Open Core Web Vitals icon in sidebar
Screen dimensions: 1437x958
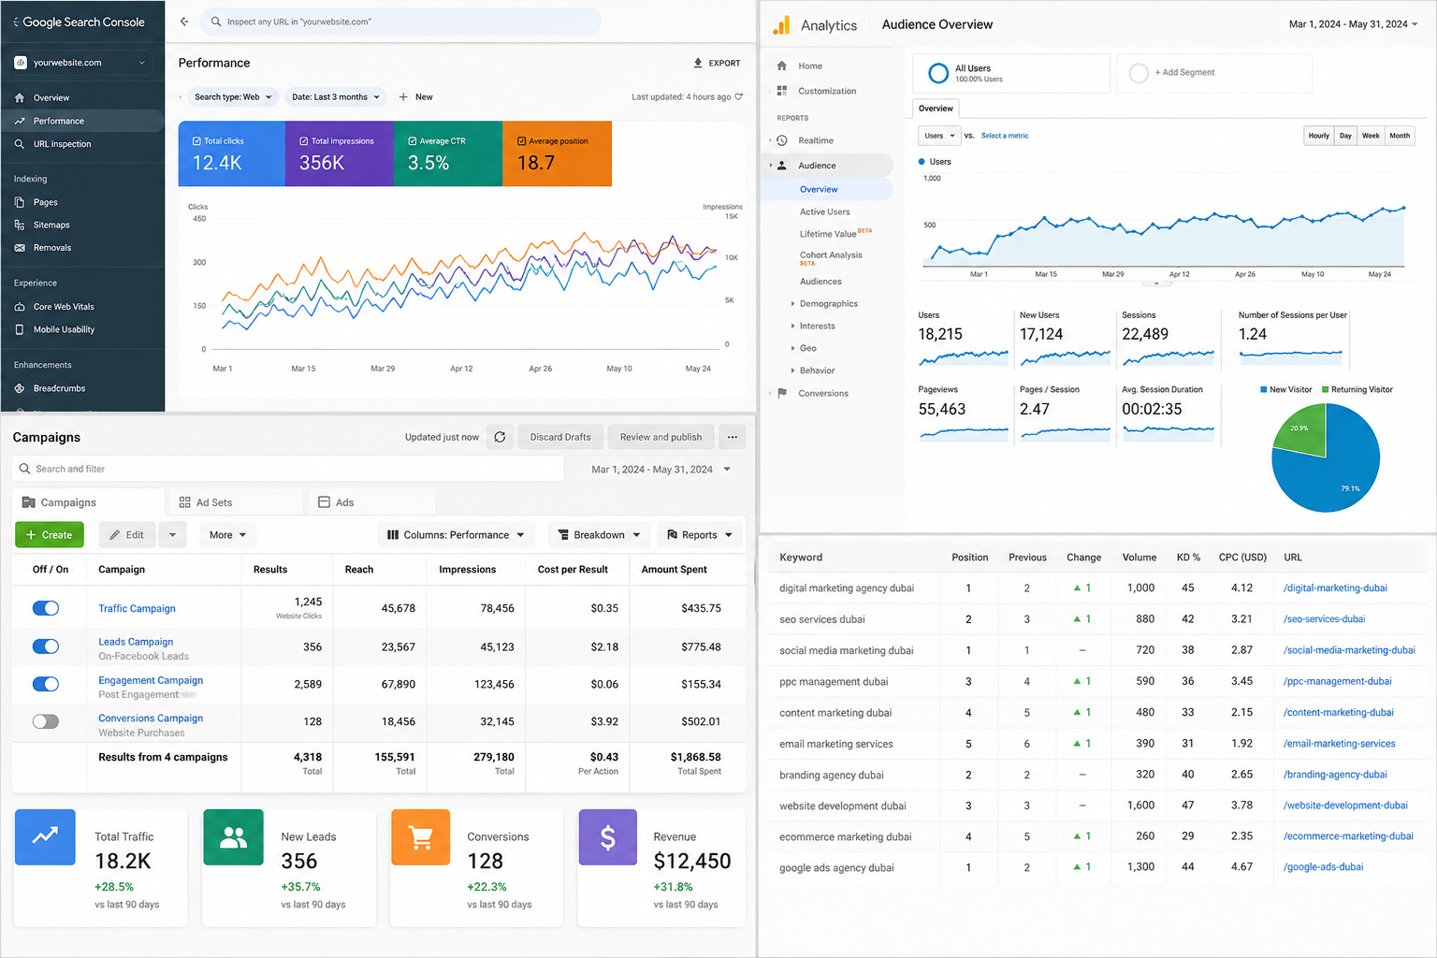[20, 307]
